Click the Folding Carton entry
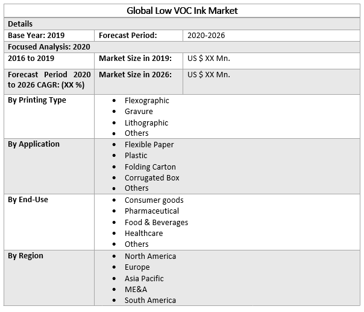 point(150,167)
